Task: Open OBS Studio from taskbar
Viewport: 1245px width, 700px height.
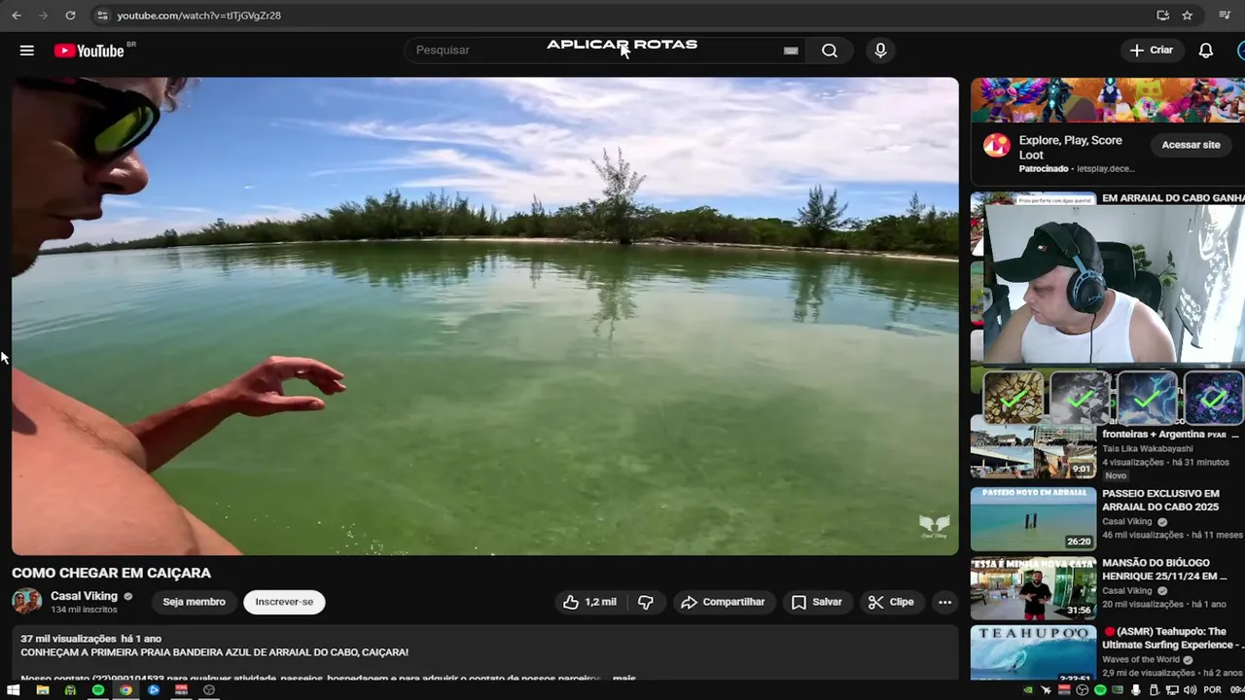Action: click(209, 690)
